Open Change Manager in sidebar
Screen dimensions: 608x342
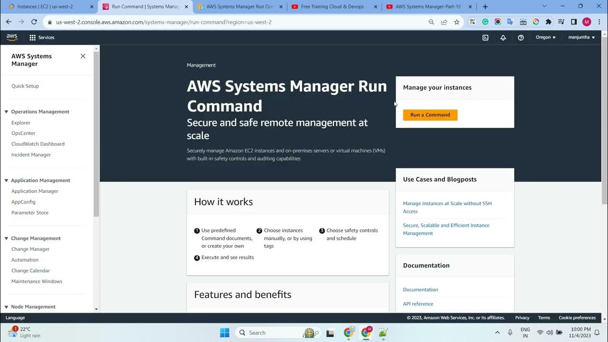[x=30, y=249]
